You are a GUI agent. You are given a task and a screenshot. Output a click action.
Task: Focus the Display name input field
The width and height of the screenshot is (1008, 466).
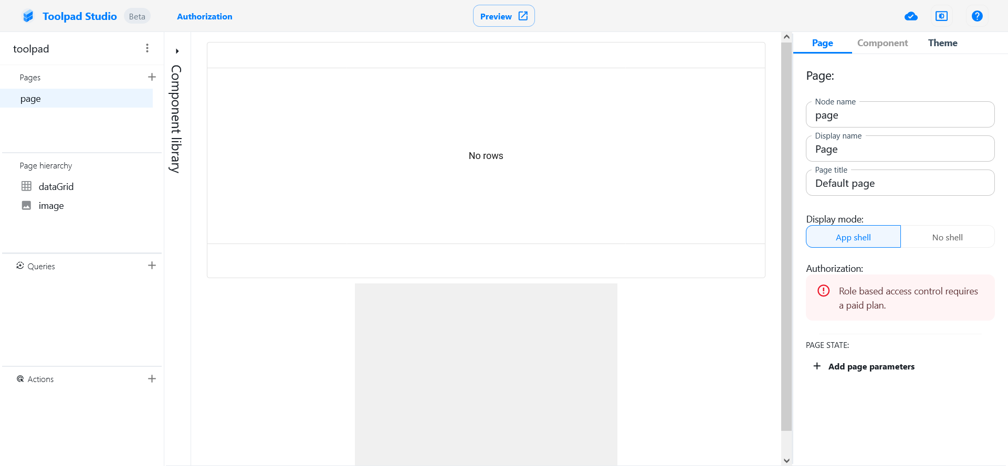click(x=900, y=149)
